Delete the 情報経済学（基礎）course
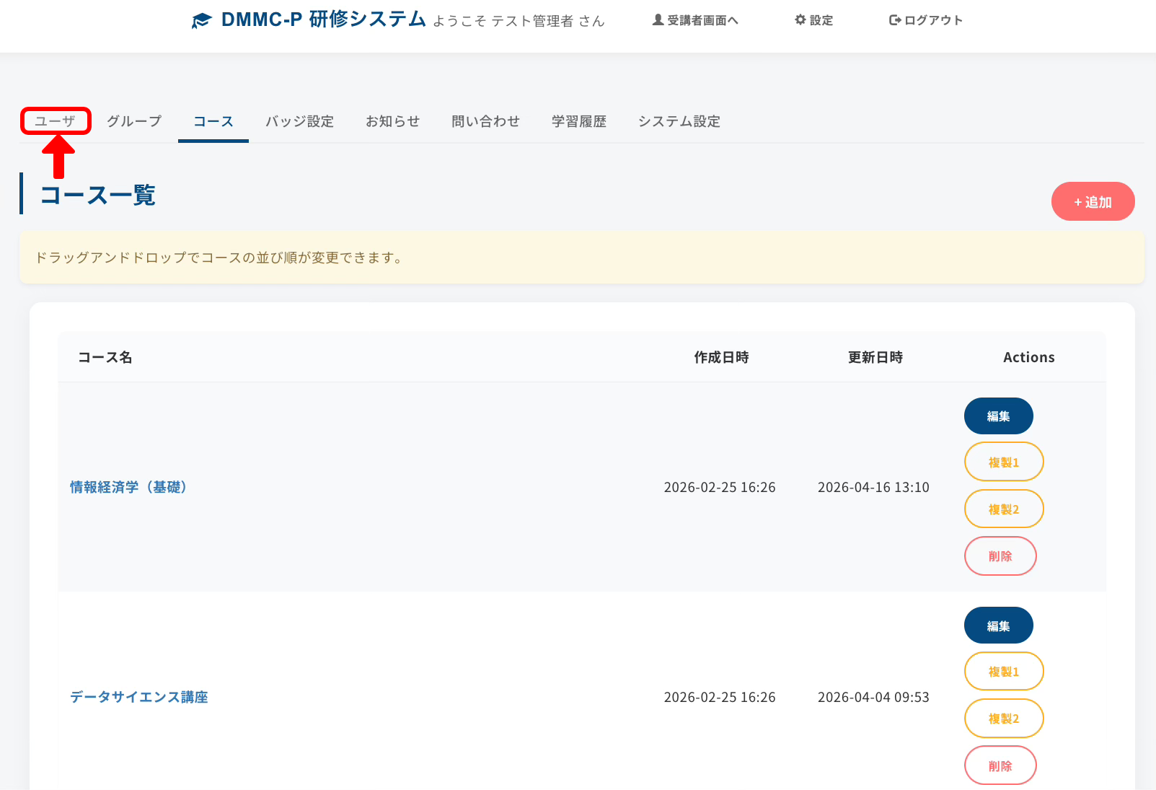The image size is (1156, 790). (x=1000, y=556)
